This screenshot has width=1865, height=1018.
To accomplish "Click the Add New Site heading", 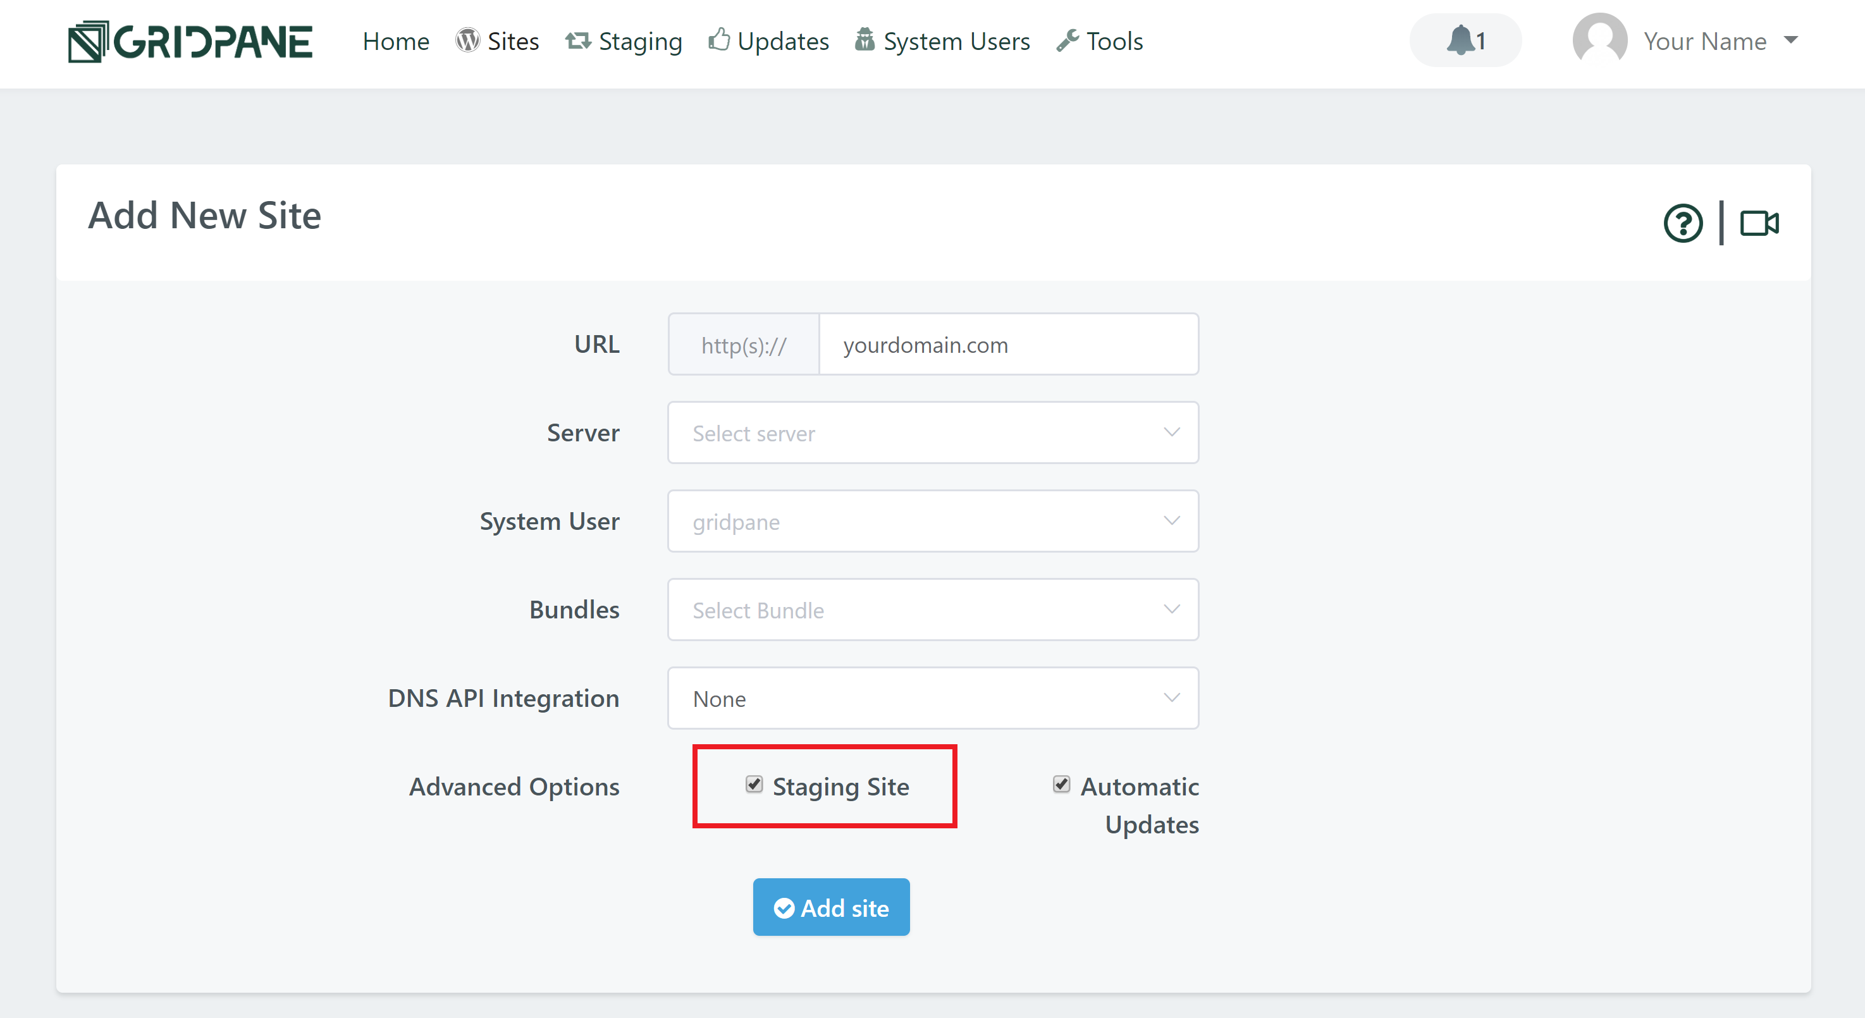I will pos(205,216).
